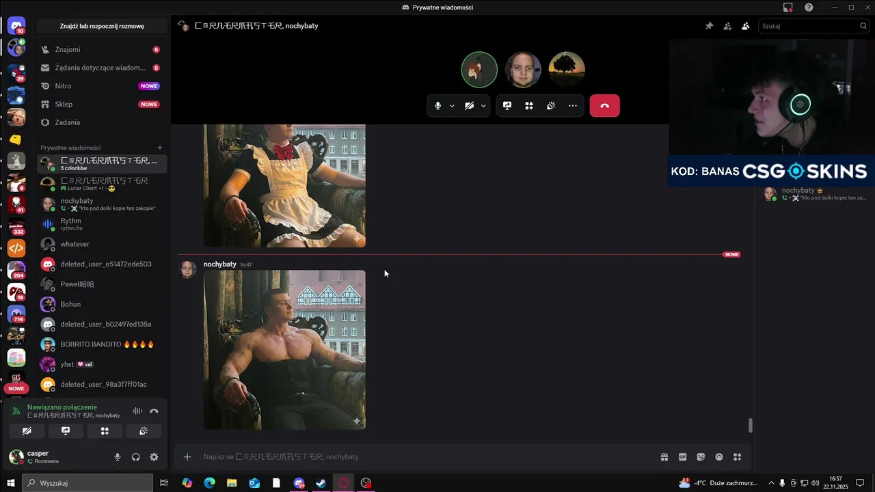Open Zadania page
Viewport: 875px width, 492px height.
(101, 122)
